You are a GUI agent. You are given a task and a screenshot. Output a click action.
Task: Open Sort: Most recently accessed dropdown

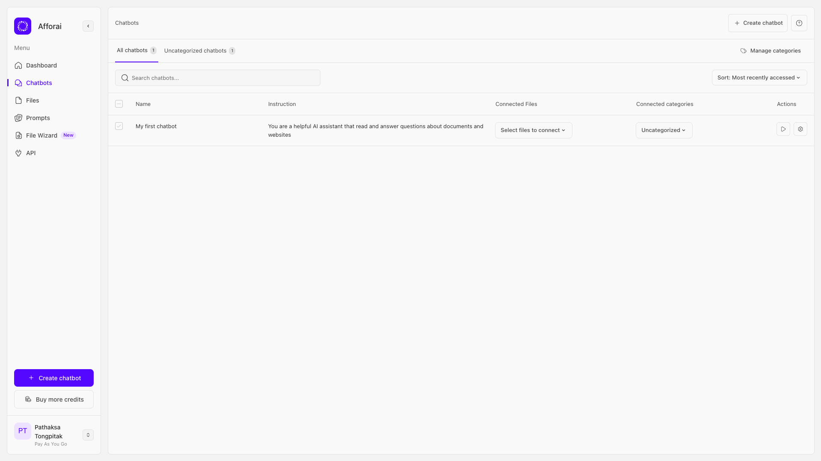(759, 78)
